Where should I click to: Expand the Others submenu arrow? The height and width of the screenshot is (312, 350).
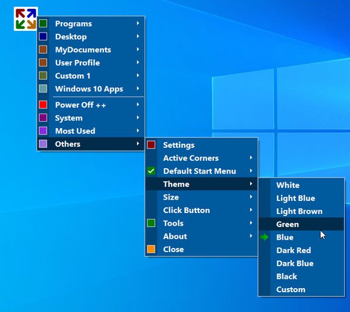pyautogui.click(x=138, y=144)
